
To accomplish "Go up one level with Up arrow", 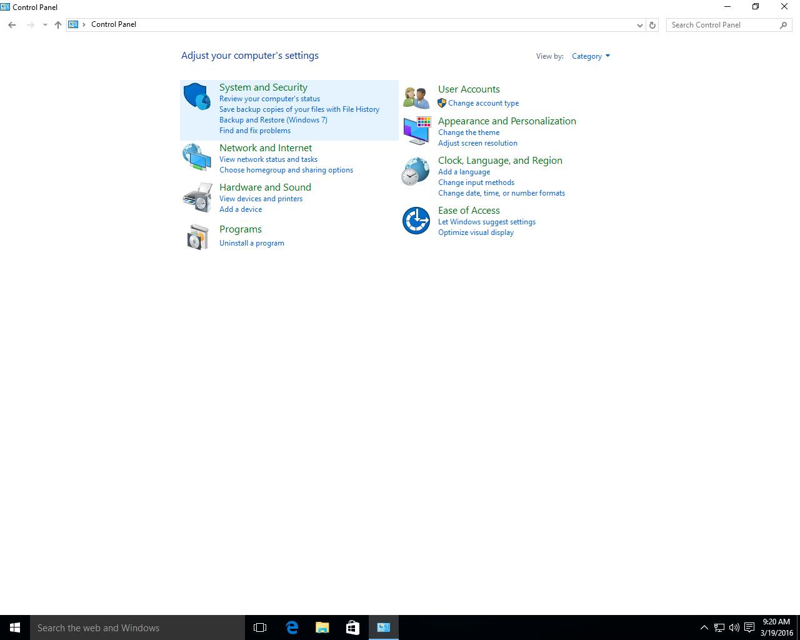I will tap(58, 25).
